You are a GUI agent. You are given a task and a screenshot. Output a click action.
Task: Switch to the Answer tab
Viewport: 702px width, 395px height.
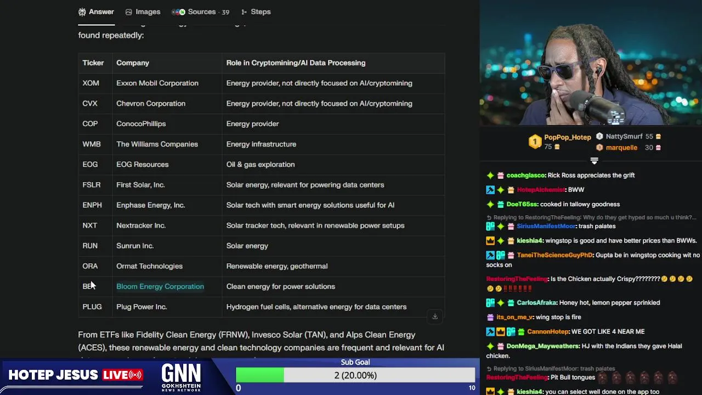point(96,12)
